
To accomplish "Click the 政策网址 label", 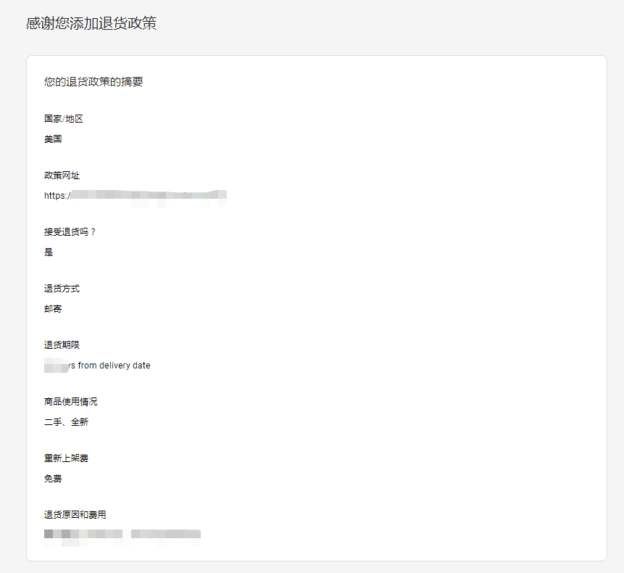I will [62, 175].
